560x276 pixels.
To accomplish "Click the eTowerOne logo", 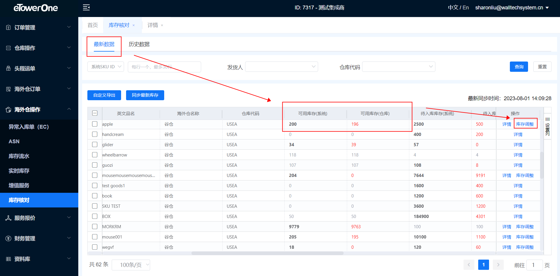I will pyautogui.click(x=36, y=8).
